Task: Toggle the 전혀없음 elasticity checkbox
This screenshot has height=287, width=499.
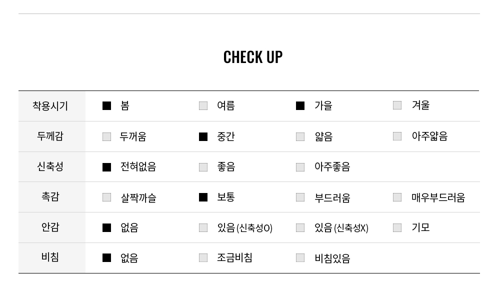Action: [106, 167]
